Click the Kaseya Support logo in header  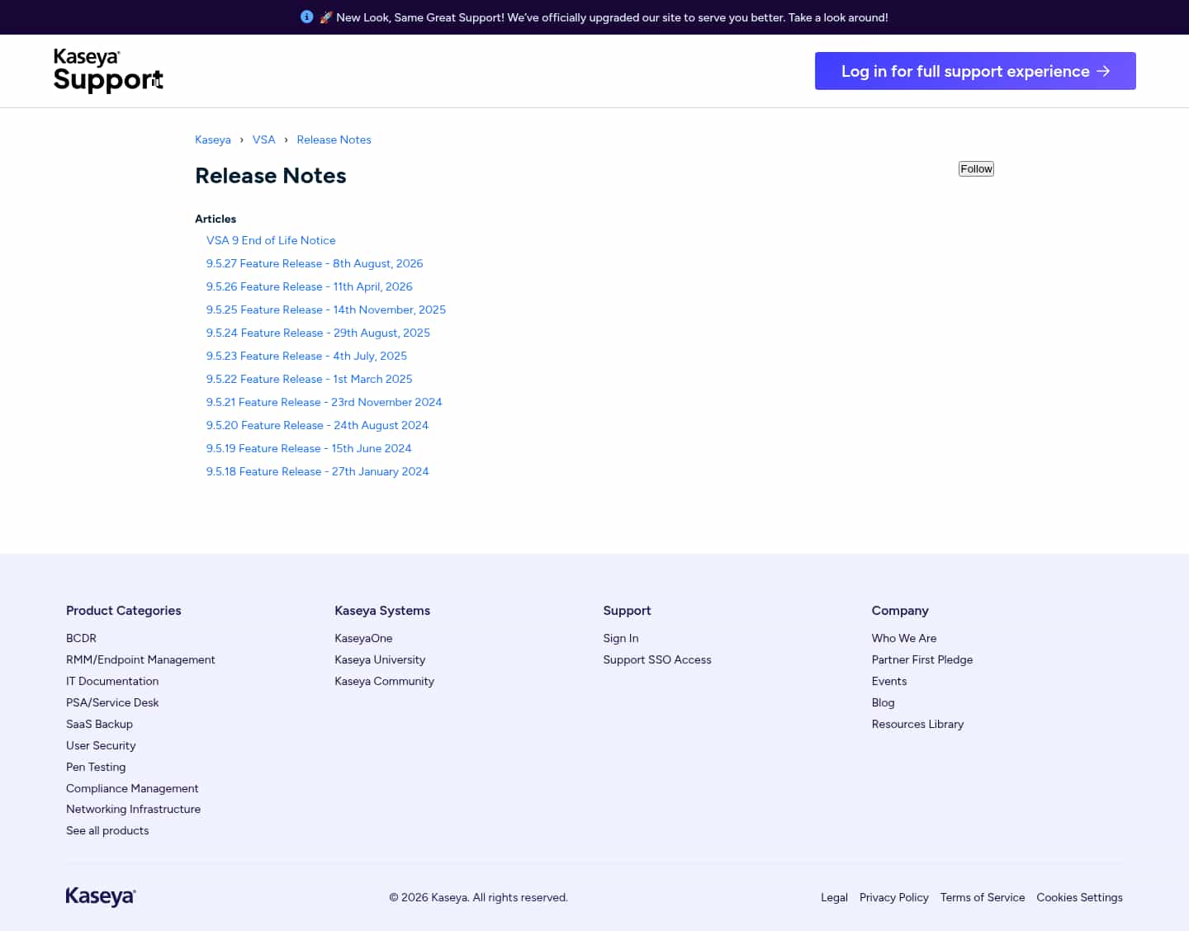tap(108, 70)
